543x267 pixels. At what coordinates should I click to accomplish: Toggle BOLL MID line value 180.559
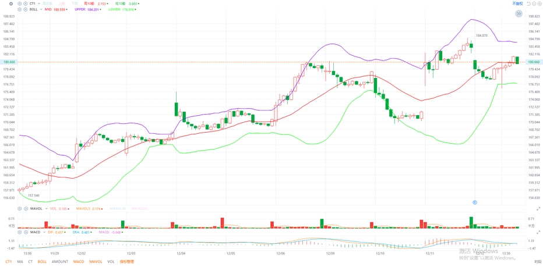tap(56, 9)
